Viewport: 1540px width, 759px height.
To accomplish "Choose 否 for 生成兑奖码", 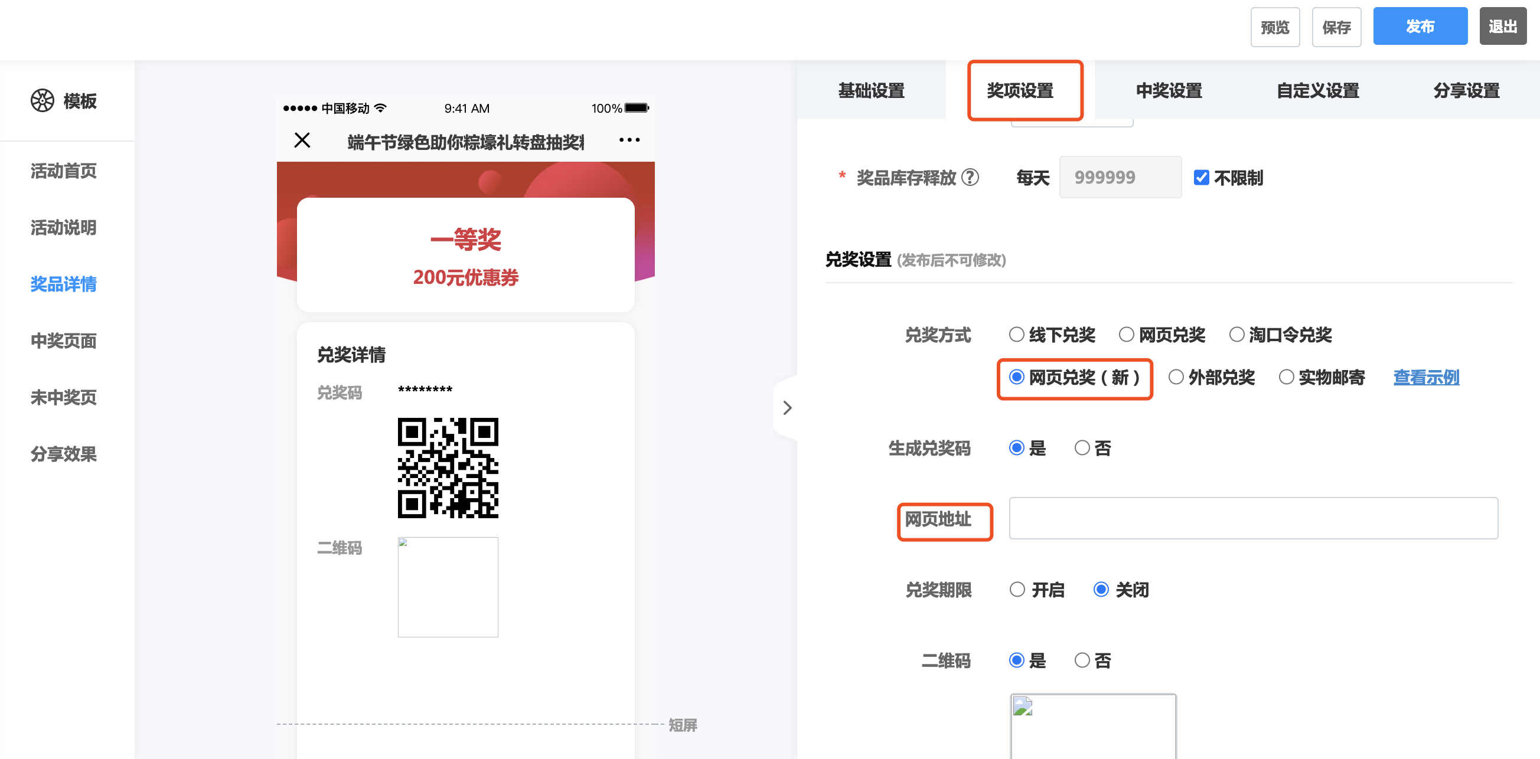I will 1082,447.
